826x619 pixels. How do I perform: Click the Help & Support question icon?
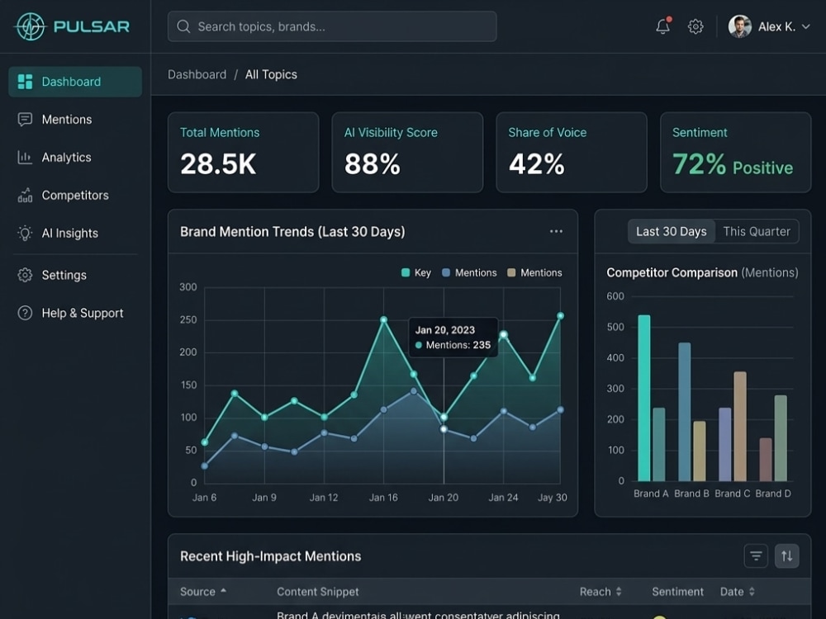pyautogui.click(x=25, y=313)
